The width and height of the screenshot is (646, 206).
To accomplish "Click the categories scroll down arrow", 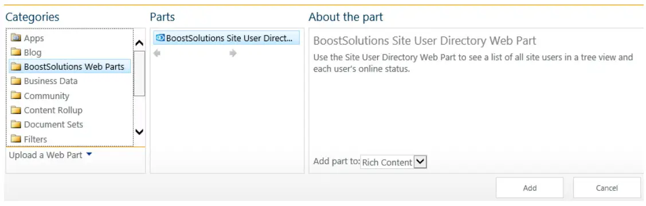I will click(x=139, y=132).
